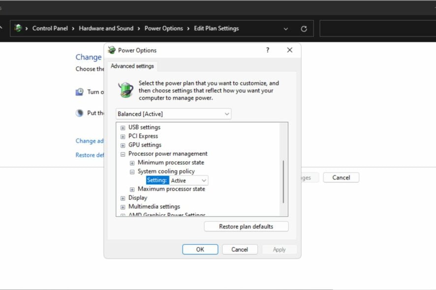Viewport: 436px width, 290px height.
Task: Expand the Minimum processor state node
Action: coord(132,163)
